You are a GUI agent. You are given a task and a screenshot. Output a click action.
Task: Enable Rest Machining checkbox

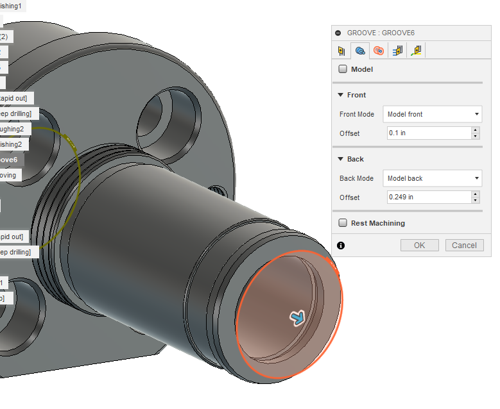pos(343,223)
